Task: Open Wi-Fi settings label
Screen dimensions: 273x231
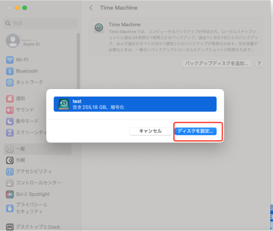Action: [x=22, y=60]
